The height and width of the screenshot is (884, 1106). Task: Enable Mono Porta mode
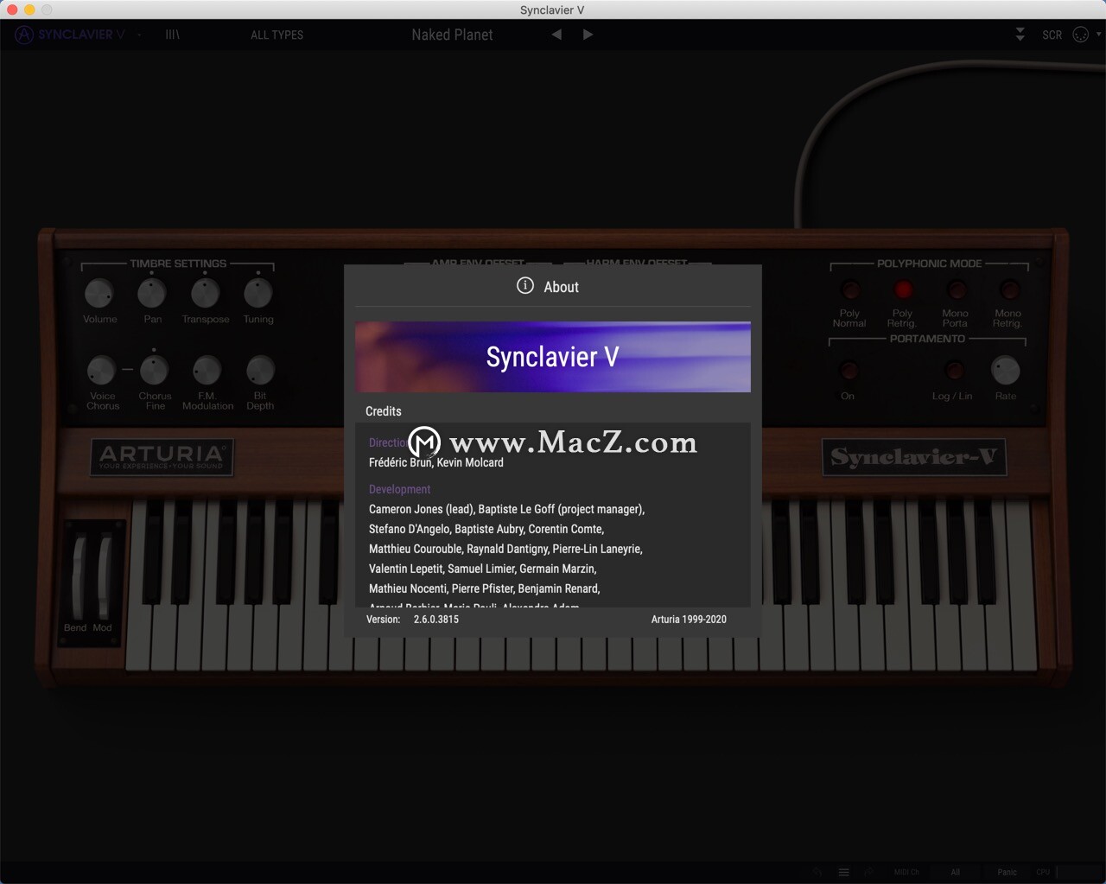[x=956, y=289]
